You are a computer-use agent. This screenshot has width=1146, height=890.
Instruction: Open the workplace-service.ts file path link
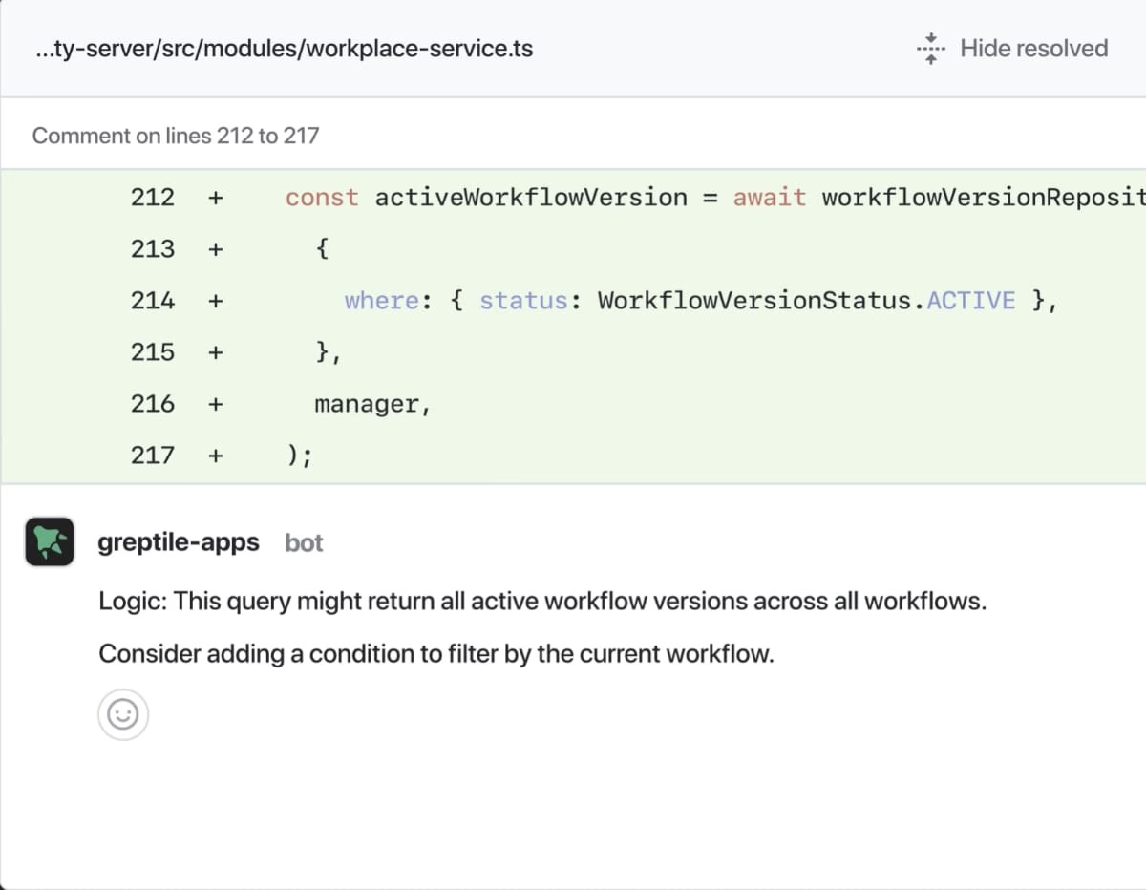click(x=283, y=49)
